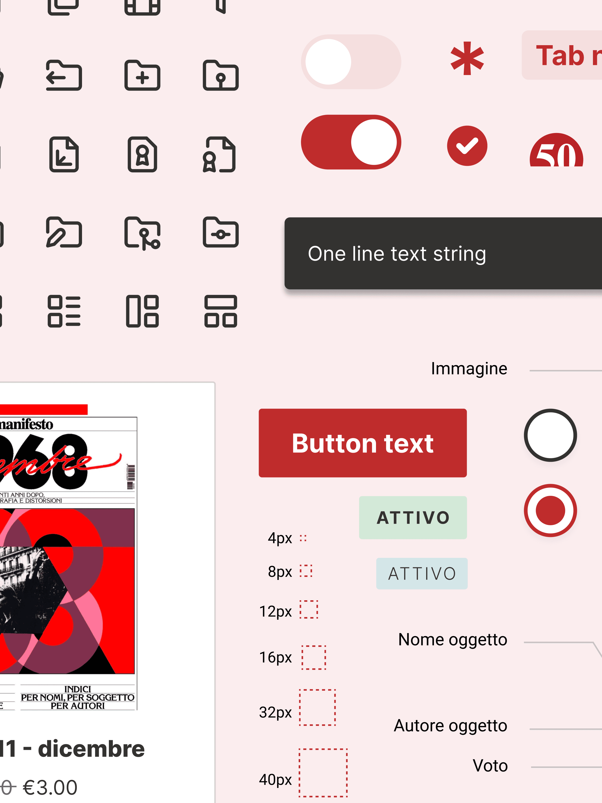Screen dimensions: 602x803
Task: Click the folder with pencil icon
Action: tap(64, 233)
